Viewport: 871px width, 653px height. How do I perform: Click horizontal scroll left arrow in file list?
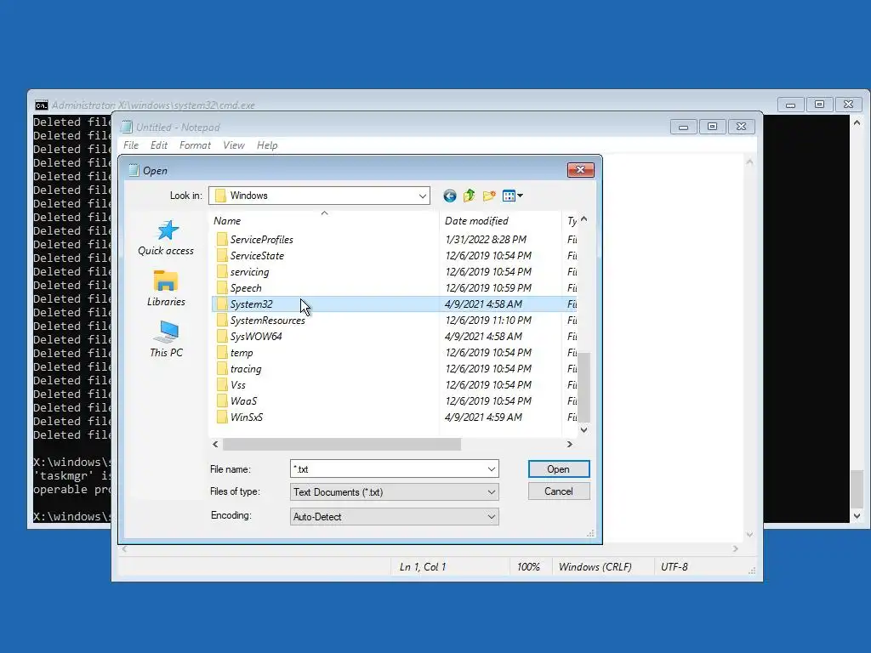pos(215,444)
